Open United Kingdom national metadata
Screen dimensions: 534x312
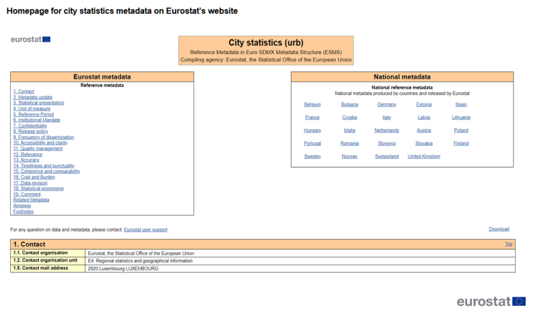tap(424, 156)
